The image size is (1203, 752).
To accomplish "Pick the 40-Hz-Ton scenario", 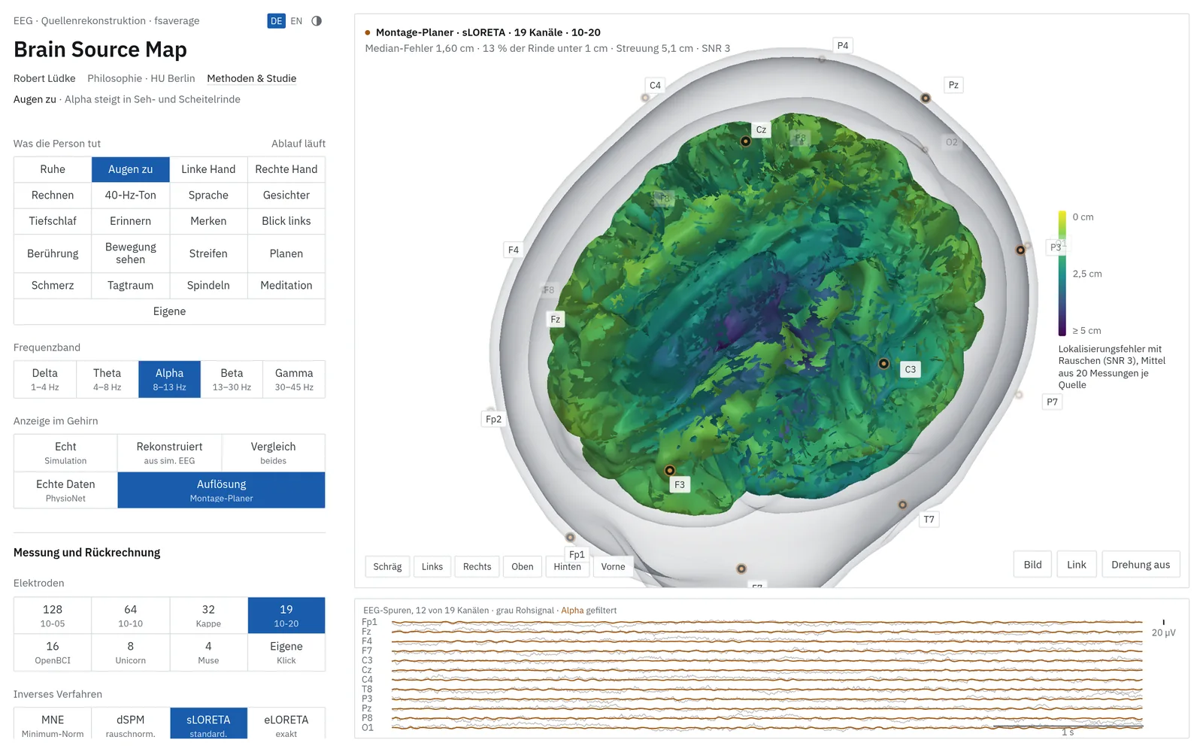I will [x=131, y=195].
